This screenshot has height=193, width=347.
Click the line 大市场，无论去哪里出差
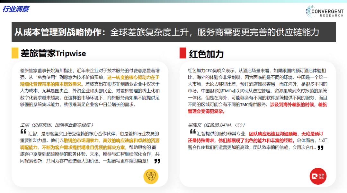(258, 84)
